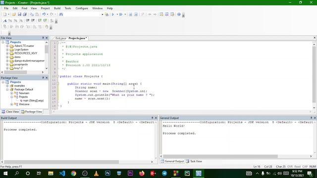This screenshot has width=317, height=178.
Task: Click the taskbar search magnifier icon
Action: pyautogui.click(x=17, y=174)
